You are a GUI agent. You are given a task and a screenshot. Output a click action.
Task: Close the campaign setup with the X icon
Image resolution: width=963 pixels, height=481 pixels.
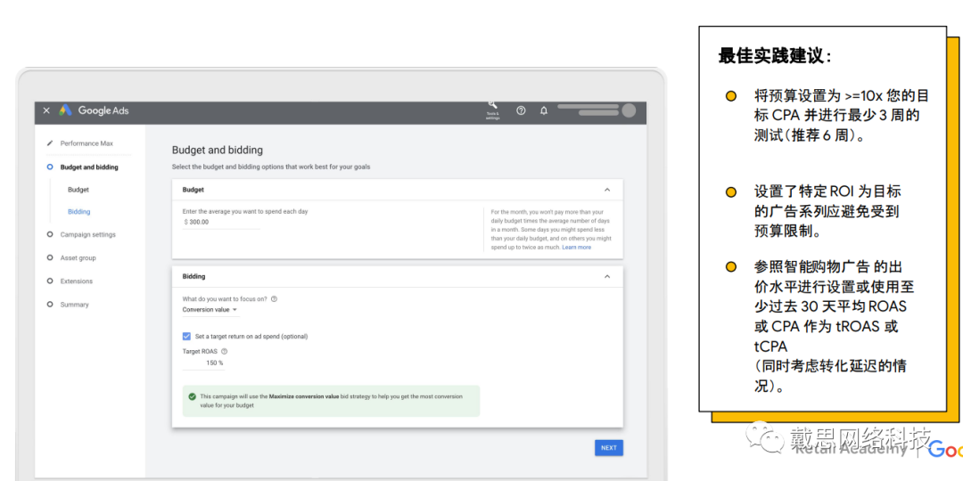pos(46,111)
